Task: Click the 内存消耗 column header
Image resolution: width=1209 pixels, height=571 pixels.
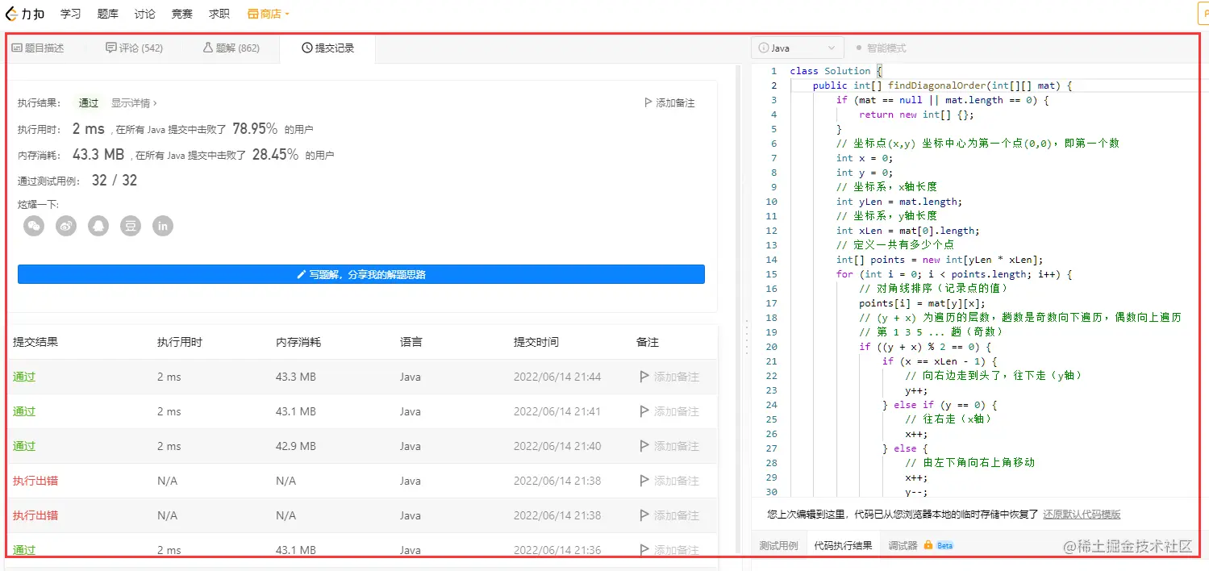Action: 298,342
